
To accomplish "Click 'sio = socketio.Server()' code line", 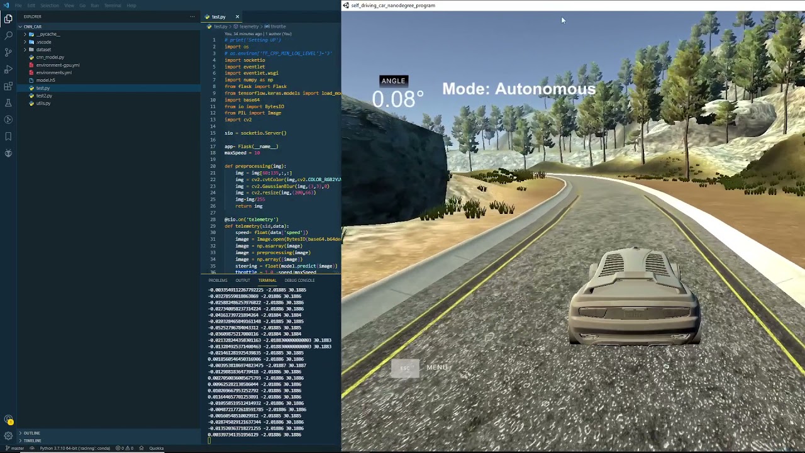I will tap(255, 133).
